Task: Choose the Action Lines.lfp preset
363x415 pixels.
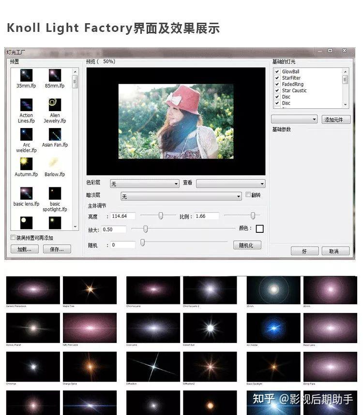Action: click(x=26, y=105)
